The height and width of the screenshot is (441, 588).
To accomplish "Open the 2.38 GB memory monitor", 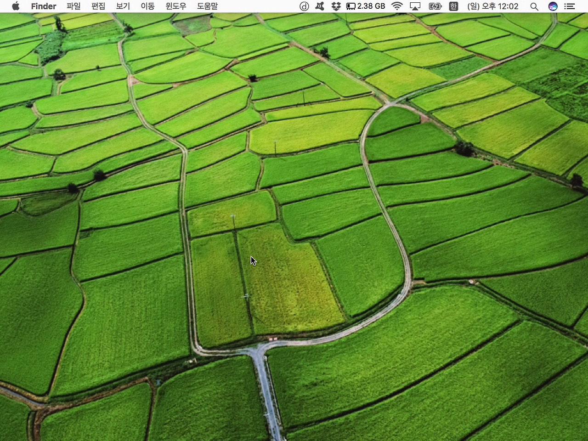I will 366,6.
